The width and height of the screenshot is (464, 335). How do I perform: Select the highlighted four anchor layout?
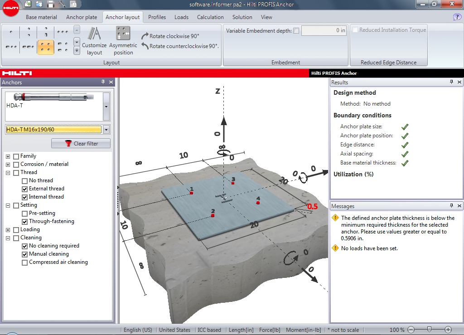point(46,47)
